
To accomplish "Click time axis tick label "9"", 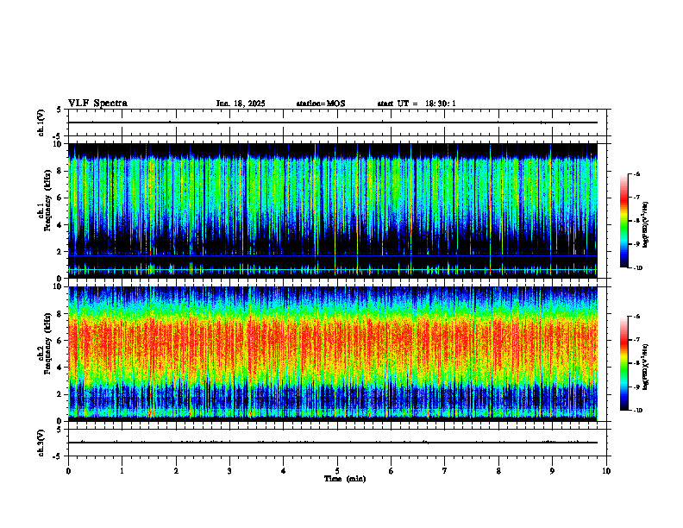I will click(552, 471).
